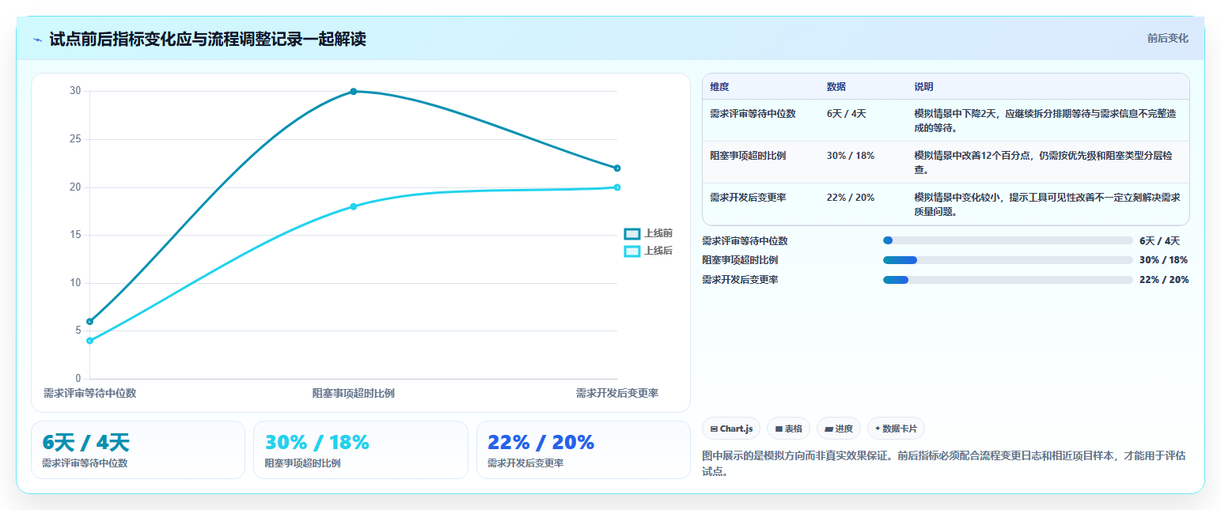Open the 30% / 18% data card
The height and width of the screenshot is (510, 1221).
(x=361, y=450)
